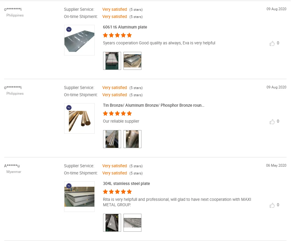The width and height of the screenshot is (300, 241).
Task: Open second review photo of aluminum plate
Action: 132,61
